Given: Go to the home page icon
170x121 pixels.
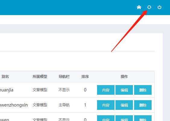Looking at the screenshot, I should tap(139, 7).
